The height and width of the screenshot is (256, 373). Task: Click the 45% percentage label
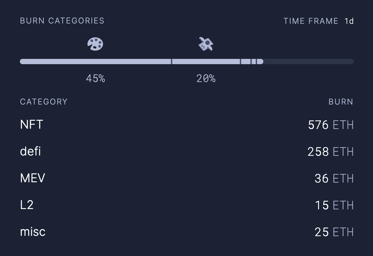coord(95,79)
